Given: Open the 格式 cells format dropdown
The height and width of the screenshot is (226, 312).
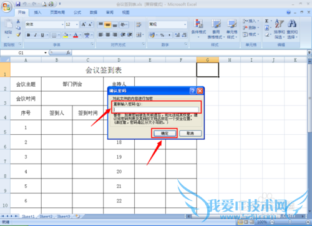Looking at the screenshot, I should pos(251,34).
